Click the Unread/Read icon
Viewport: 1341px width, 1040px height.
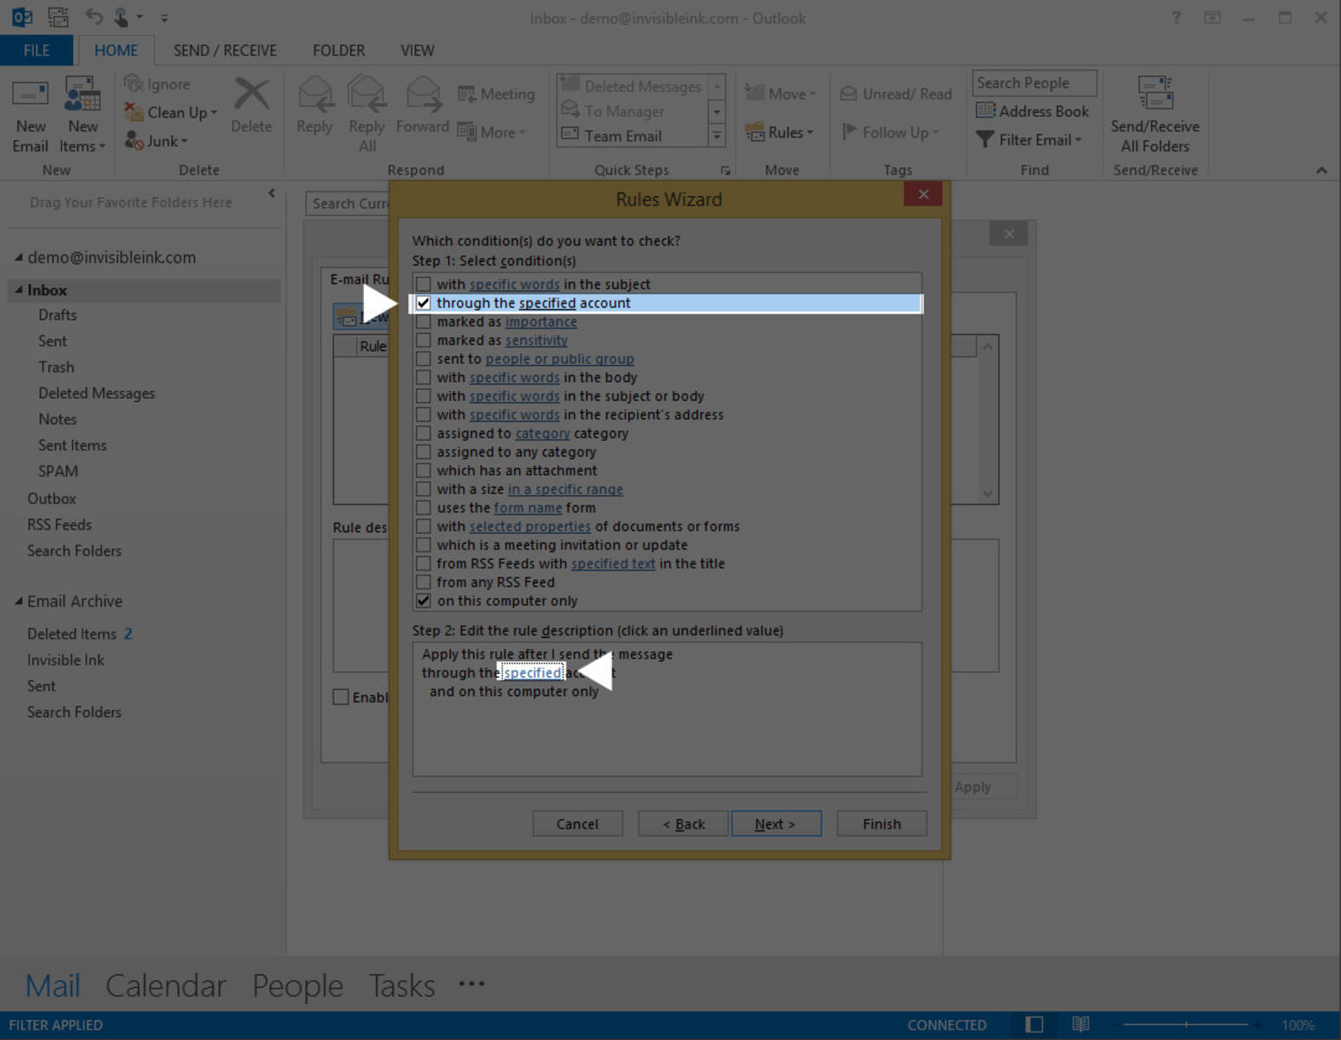point(849,94)
